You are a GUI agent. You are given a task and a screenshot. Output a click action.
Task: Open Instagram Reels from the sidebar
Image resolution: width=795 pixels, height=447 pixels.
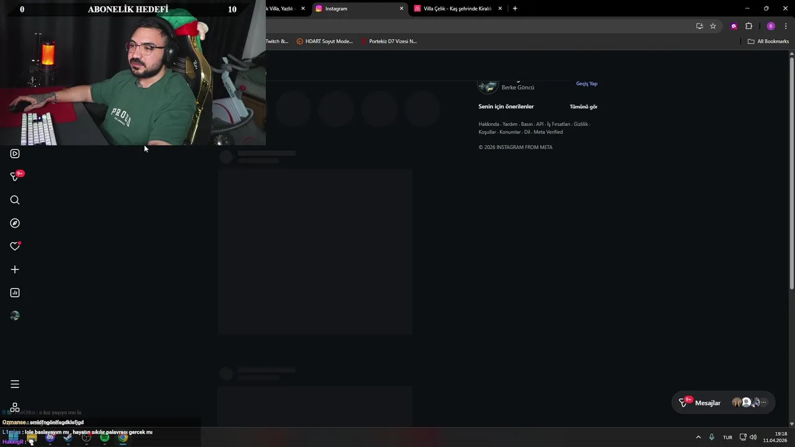[x=15, y=154]
